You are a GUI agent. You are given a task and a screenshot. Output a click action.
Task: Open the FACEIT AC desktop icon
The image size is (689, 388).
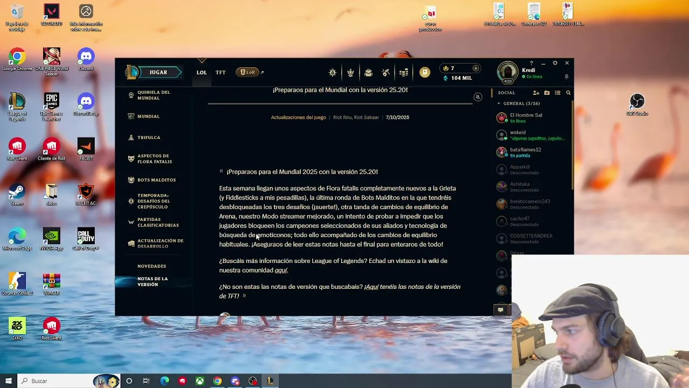86,195
